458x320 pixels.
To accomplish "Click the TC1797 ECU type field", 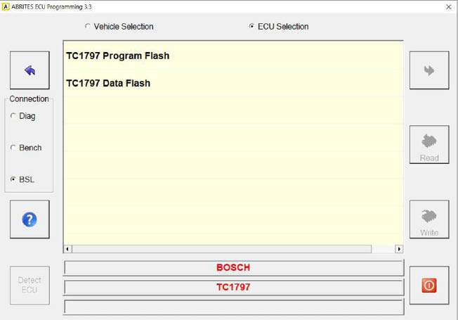I will (233, 288).
